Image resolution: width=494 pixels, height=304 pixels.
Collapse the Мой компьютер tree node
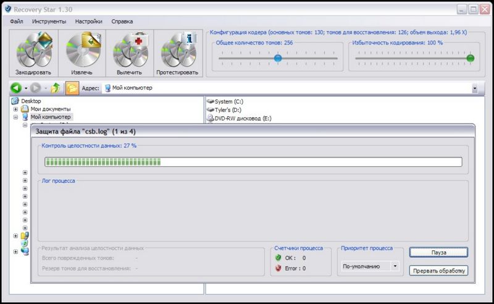click(15, 117)
